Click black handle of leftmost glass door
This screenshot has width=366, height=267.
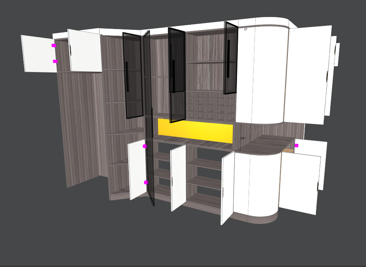(x=127, y=77)
